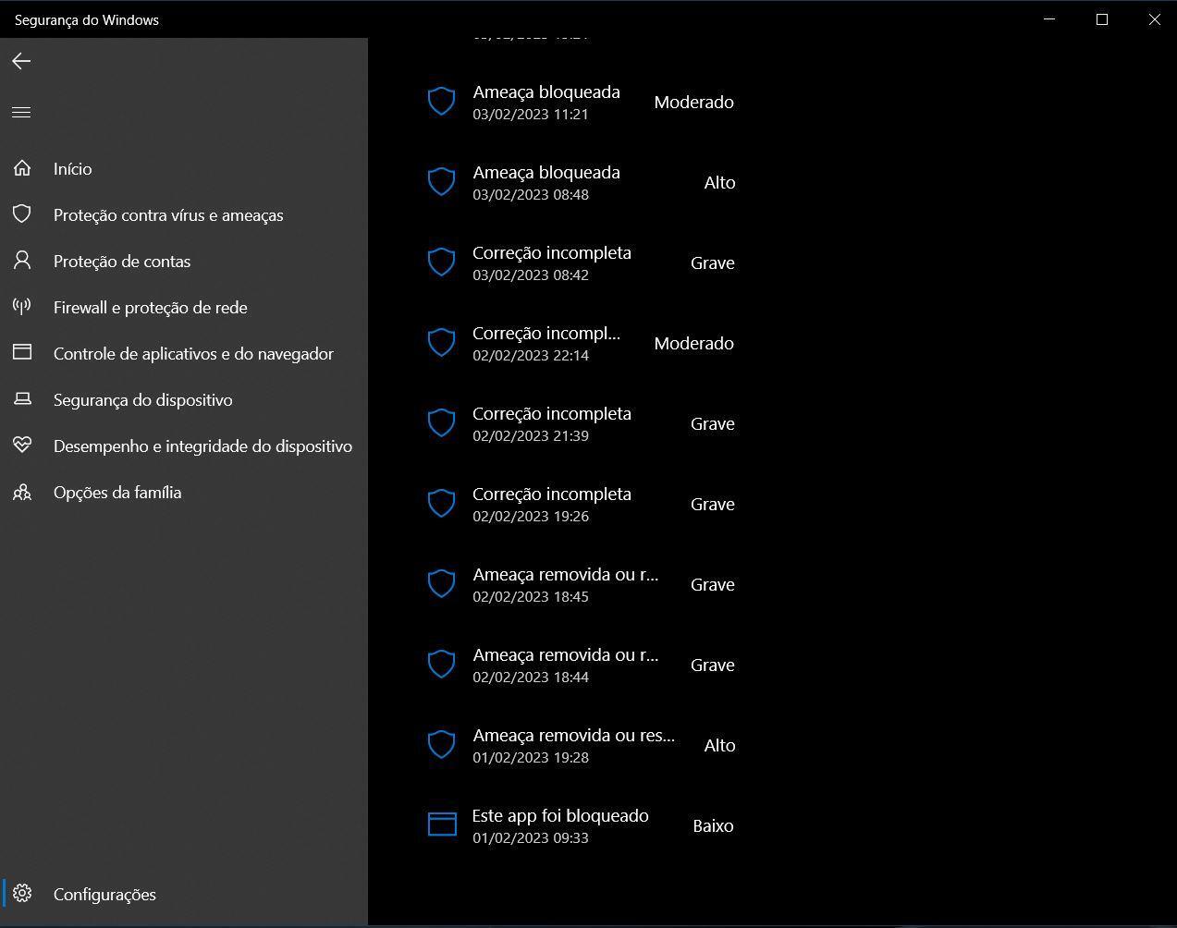The width and height of the screenshot is (1177, 928).
Task: Click the virus protection shield icon
Action: [22, 214]
